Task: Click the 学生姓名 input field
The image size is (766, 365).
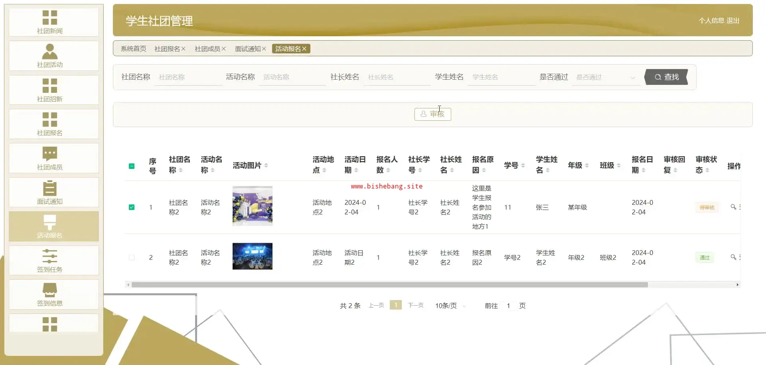Action: 501,77
